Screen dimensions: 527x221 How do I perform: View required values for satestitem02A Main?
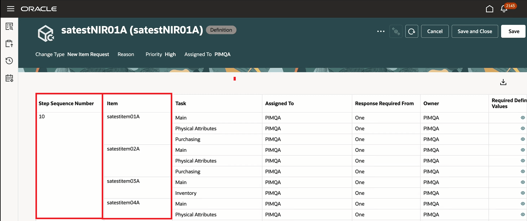[523, 150]
